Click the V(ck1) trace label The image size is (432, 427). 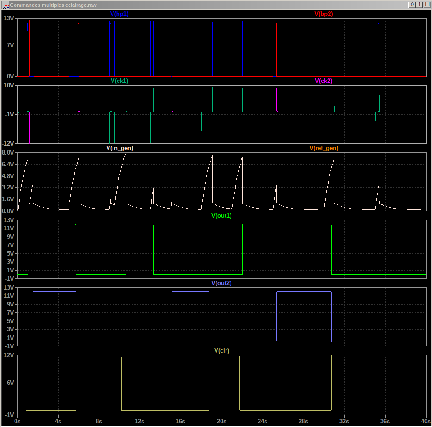[x=119, y=81]
